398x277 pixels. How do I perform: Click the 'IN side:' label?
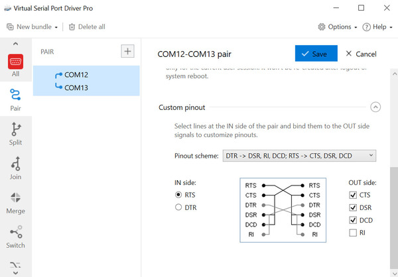[x=185, y=183]
